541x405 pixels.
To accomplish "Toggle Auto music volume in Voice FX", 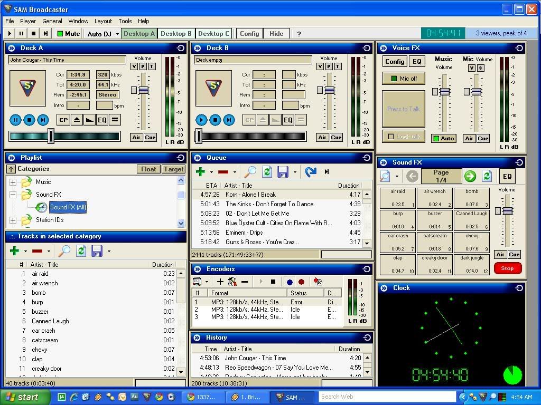I will point(444,139).
